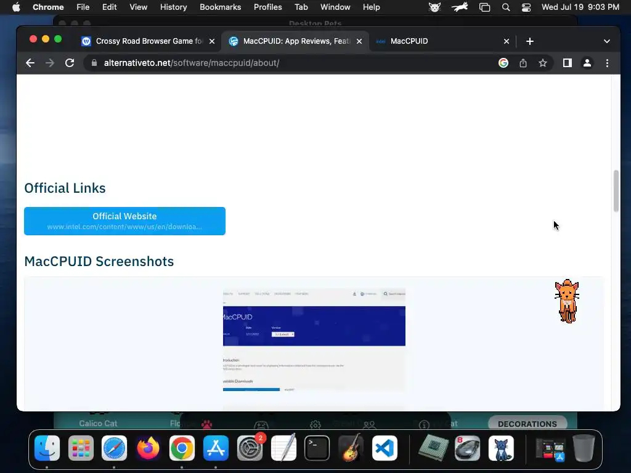Click DECORATIONS button in Desktop Pets window
Screen dimensions: 631x473
pos(527,424)
